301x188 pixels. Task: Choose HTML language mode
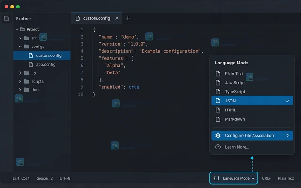pos(252,110)
